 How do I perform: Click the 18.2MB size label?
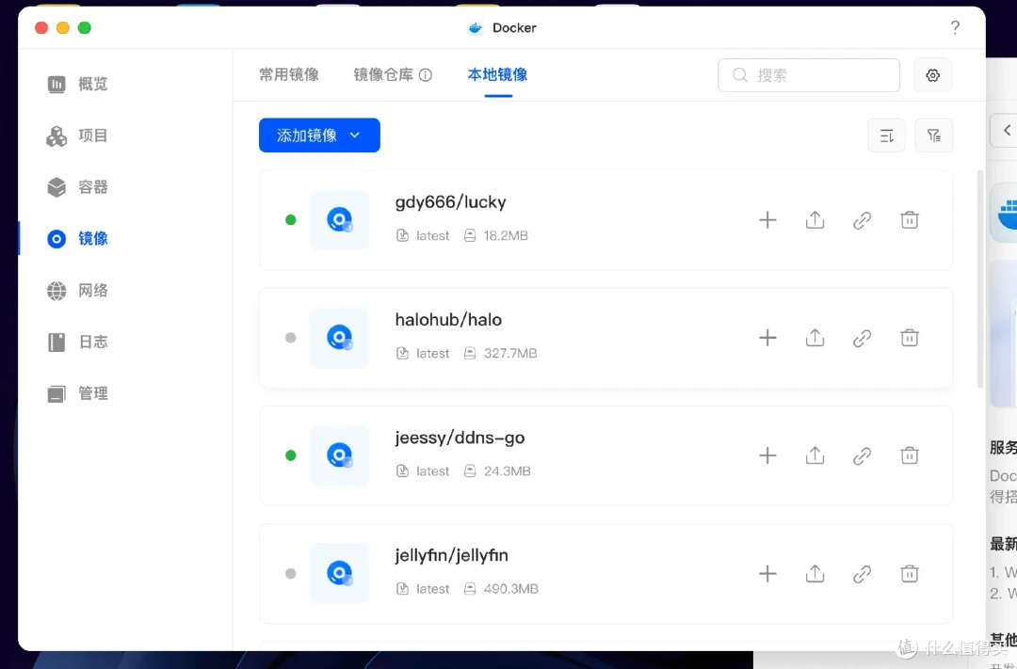pos(506,236)
